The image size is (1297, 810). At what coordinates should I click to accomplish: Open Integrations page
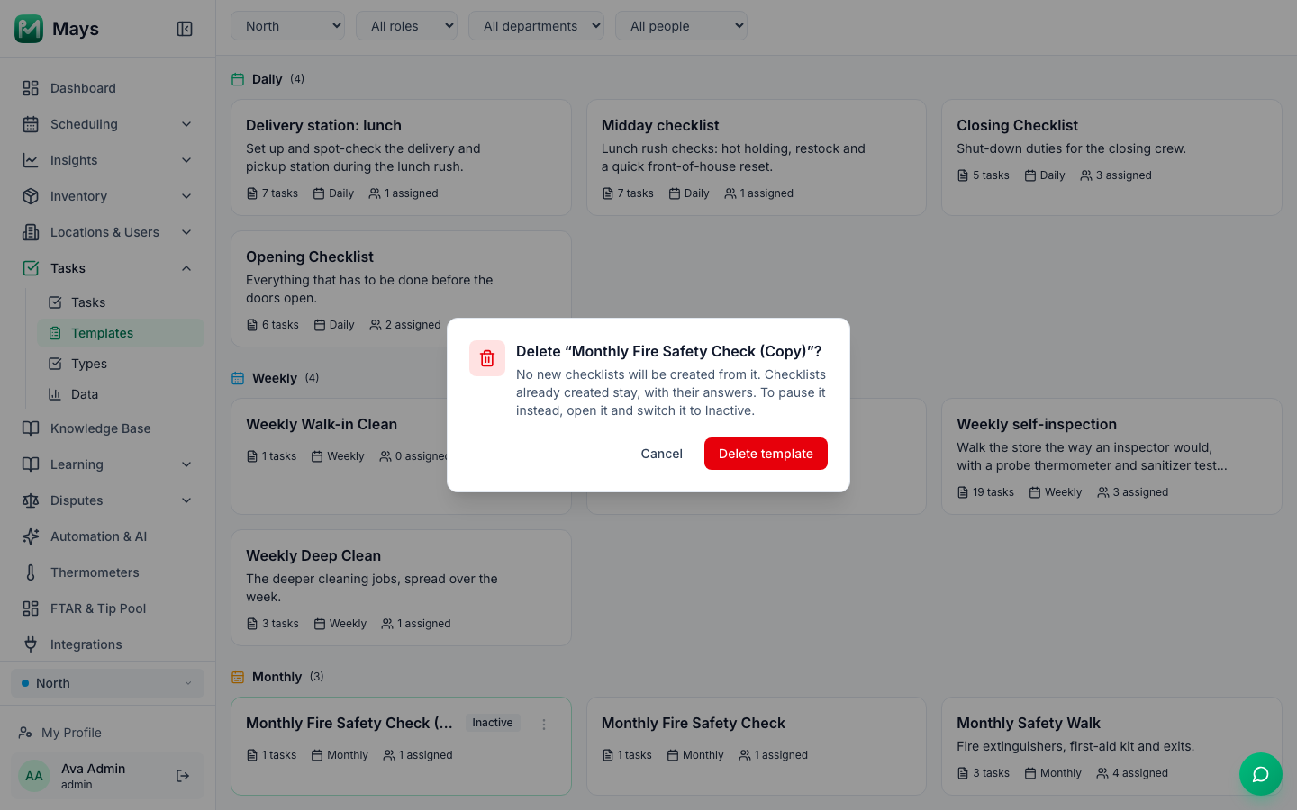pyautogui.click(x=107, y=644)
